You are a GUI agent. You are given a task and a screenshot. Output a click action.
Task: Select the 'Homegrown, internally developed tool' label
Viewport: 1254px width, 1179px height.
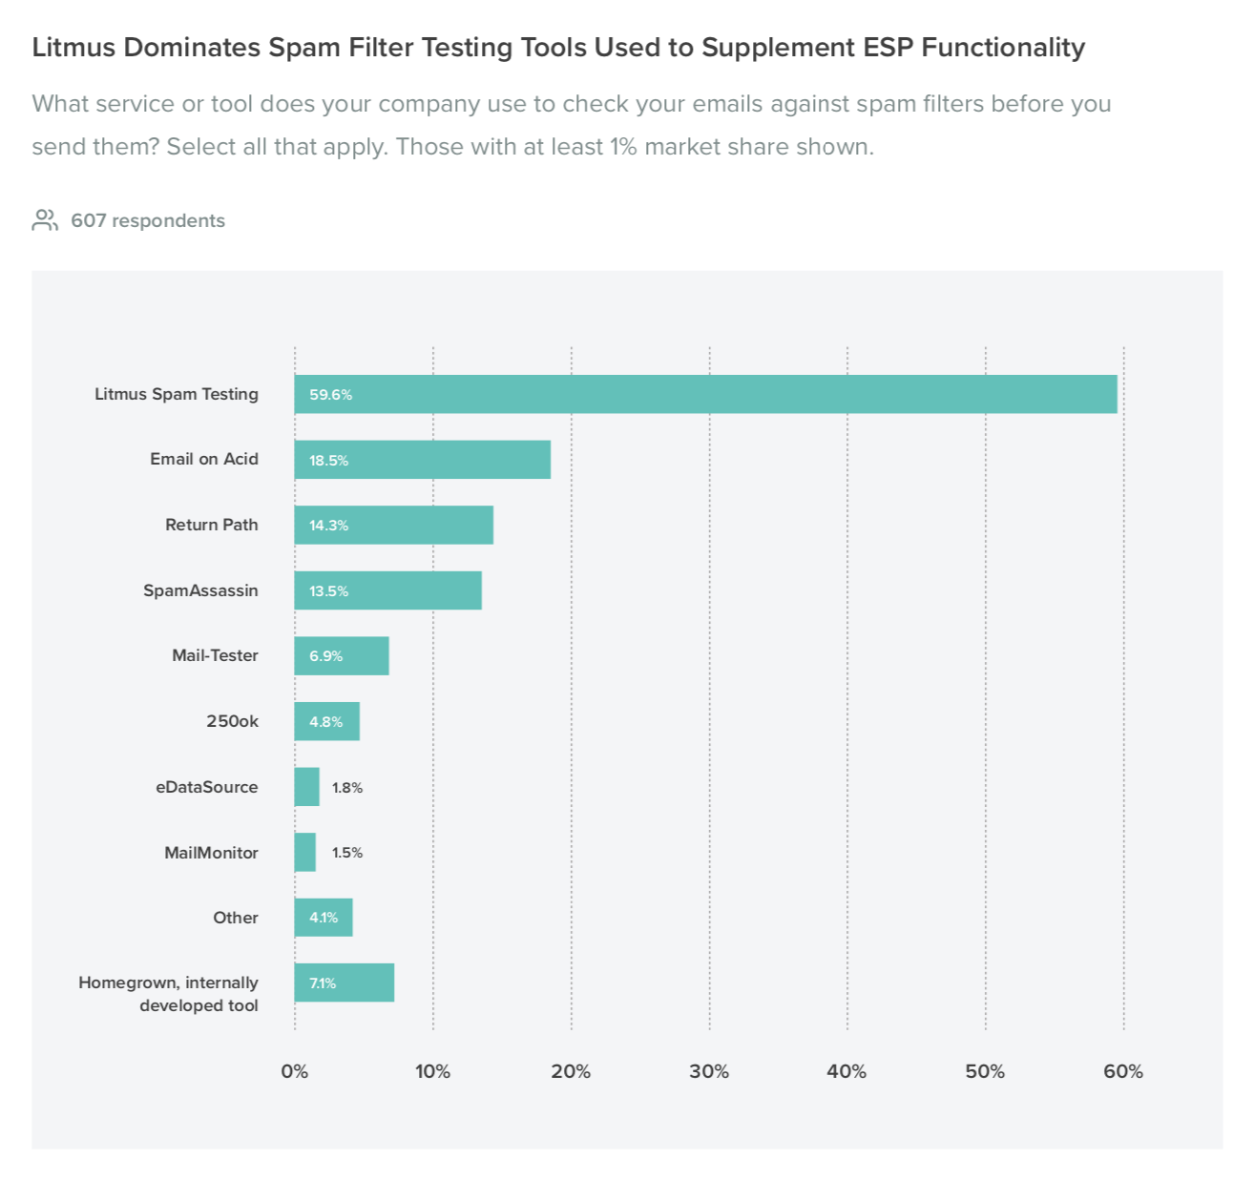168,994
